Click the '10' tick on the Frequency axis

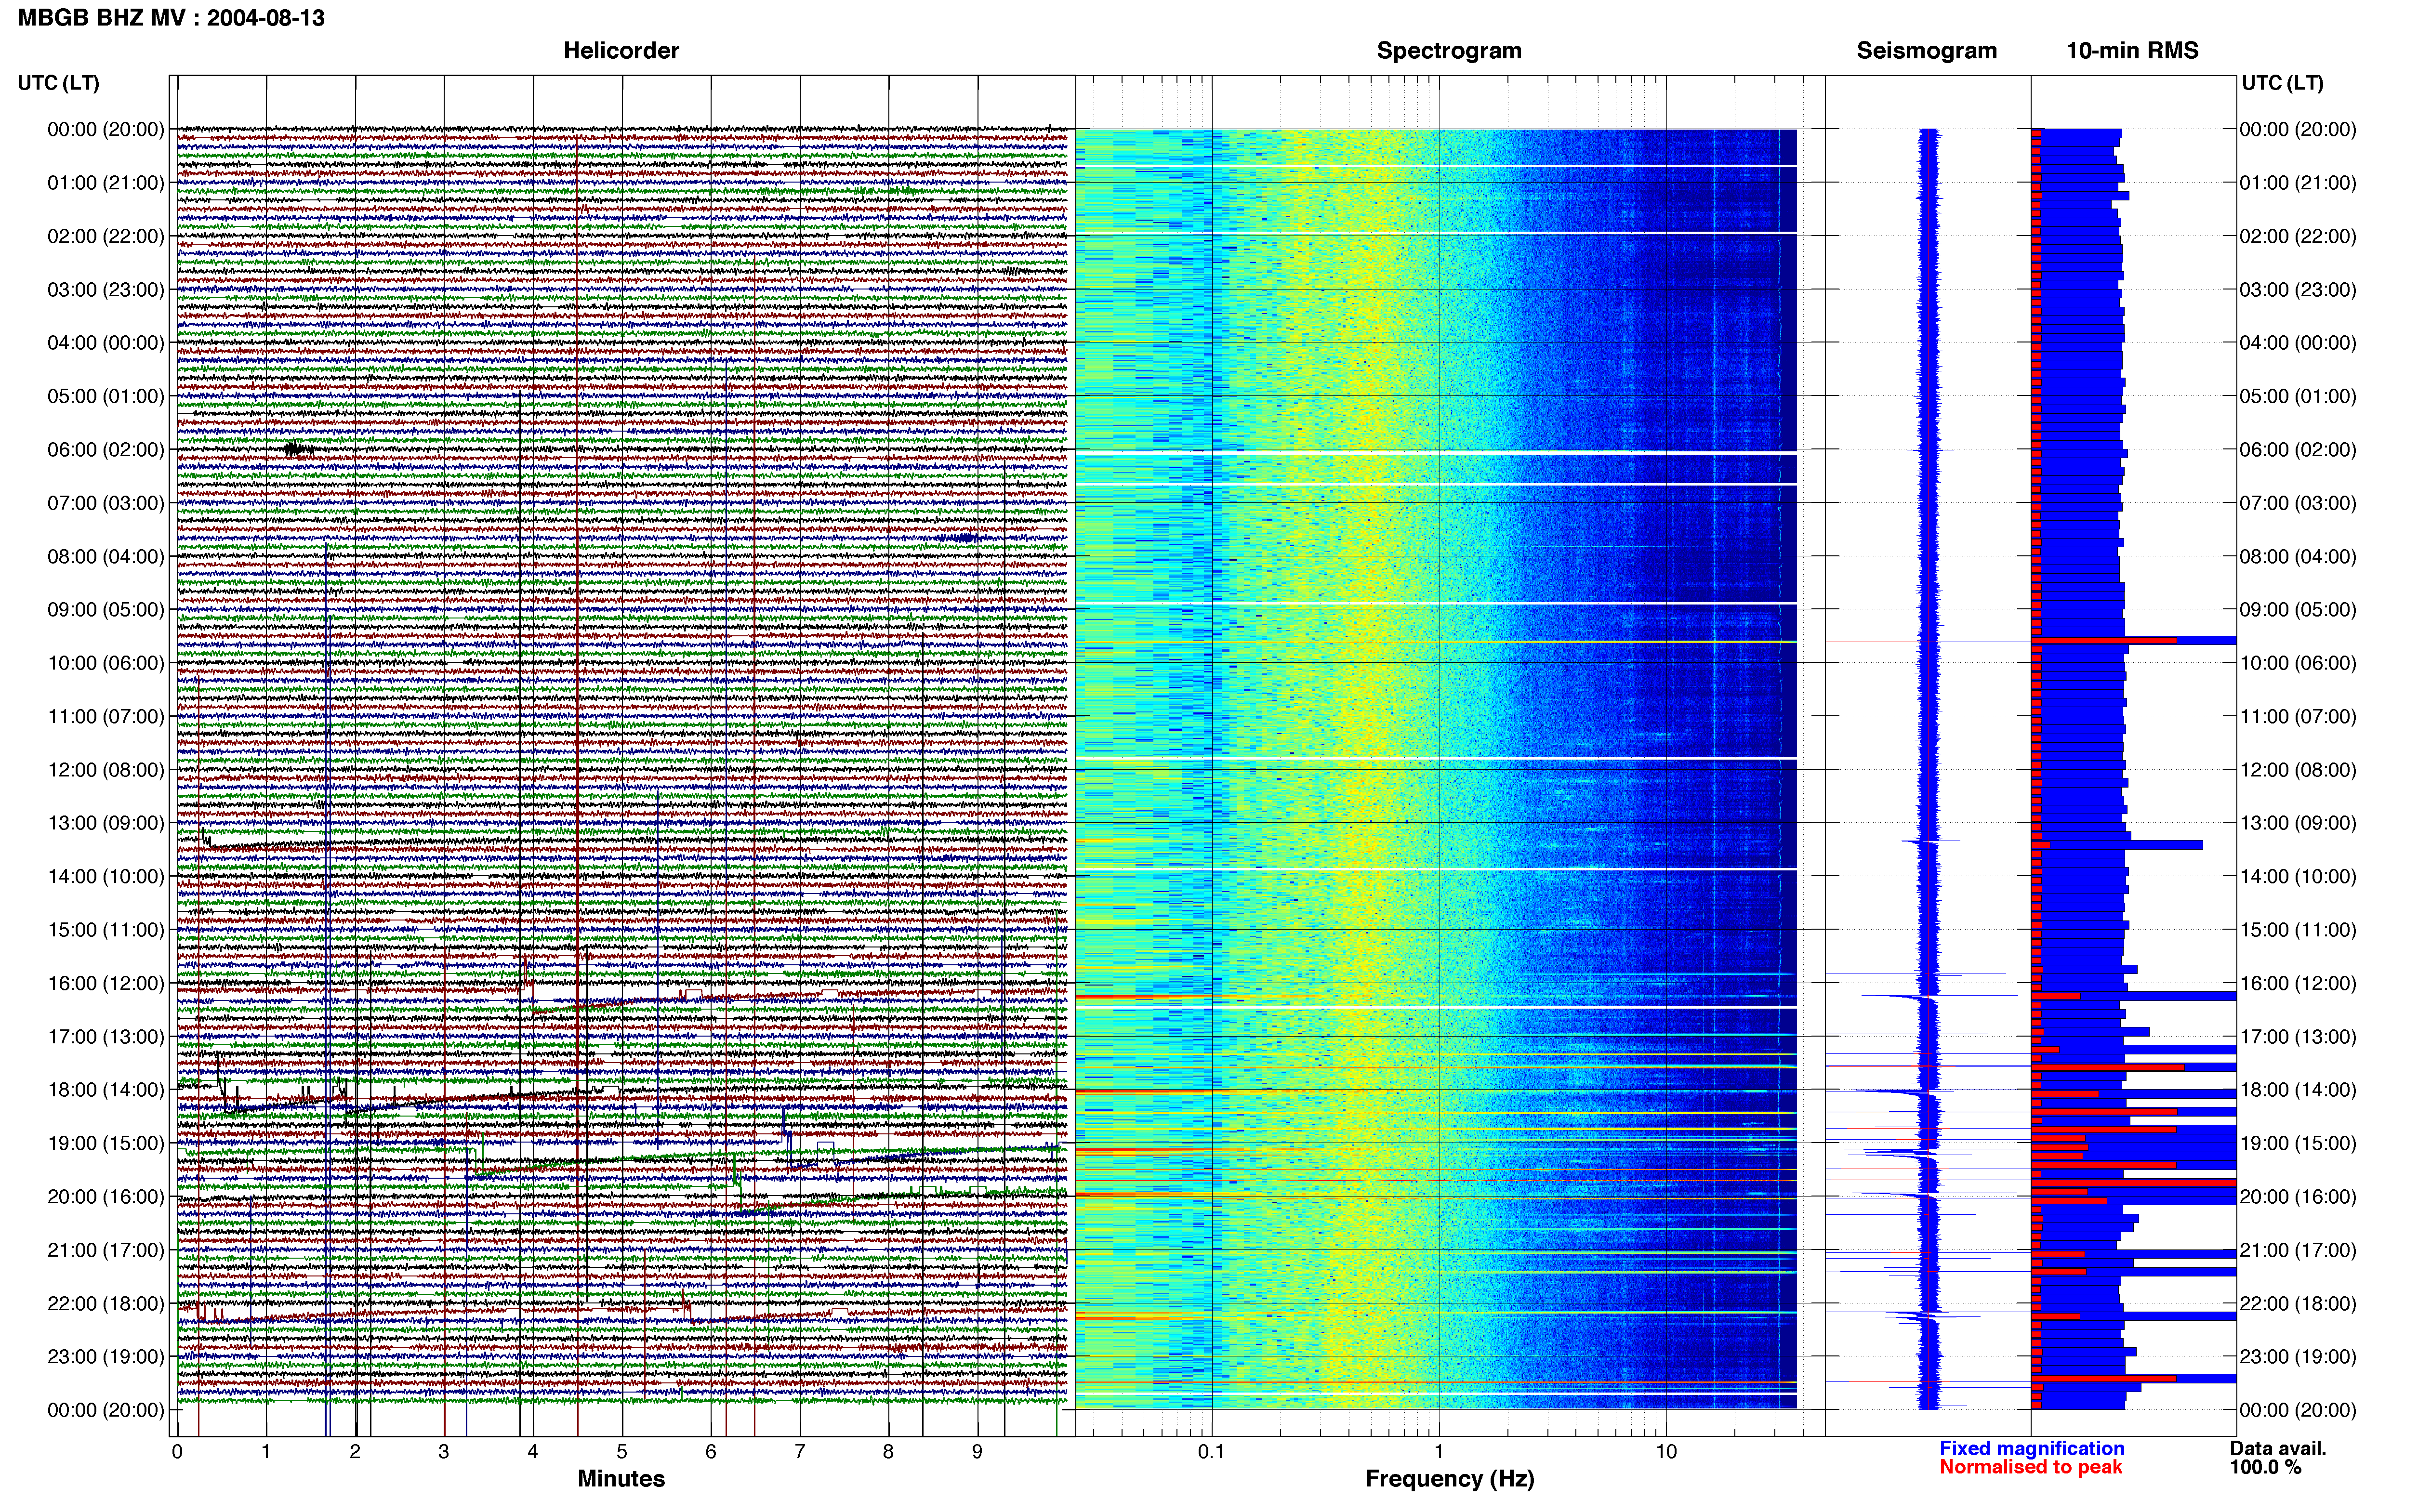click(1665, 1452)
